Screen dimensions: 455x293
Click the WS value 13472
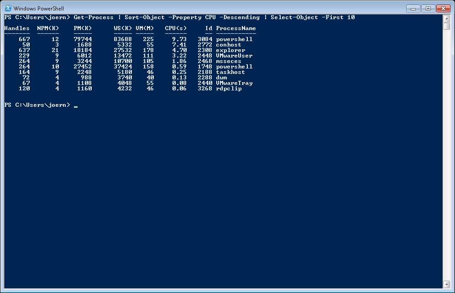(123, 56)
